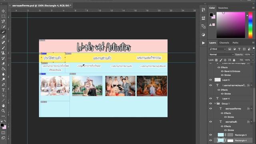Click the lock transparent pixels icon
256x144 pixels.
tap(216, 60)
